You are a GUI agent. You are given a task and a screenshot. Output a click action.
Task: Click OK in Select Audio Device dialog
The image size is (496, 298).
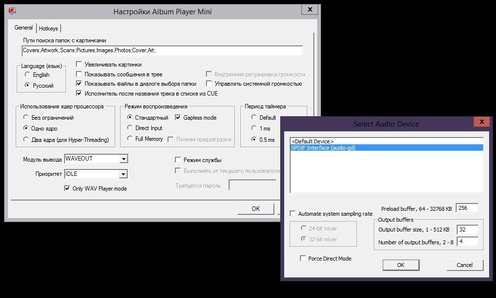401,265
